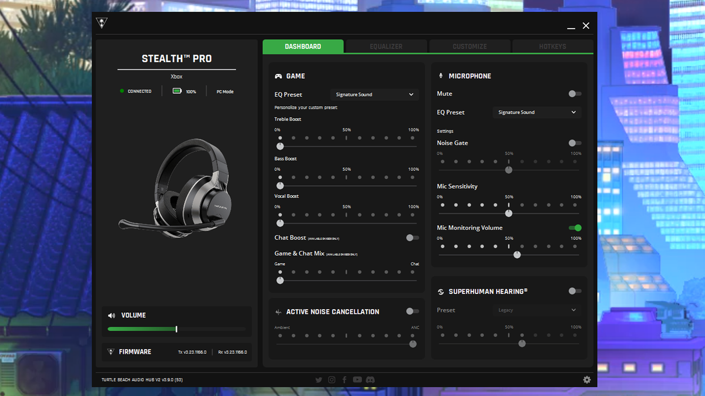The image size is (705, 396).
Task: Toggle microphone Mute switch
Action: (575, 94)
